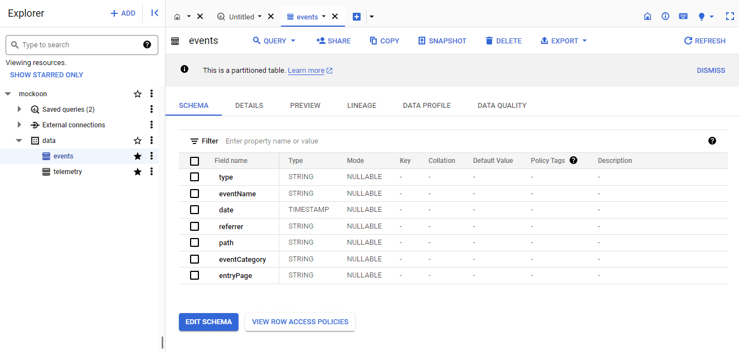Unstar the telemetry table

tap(138, 172)
